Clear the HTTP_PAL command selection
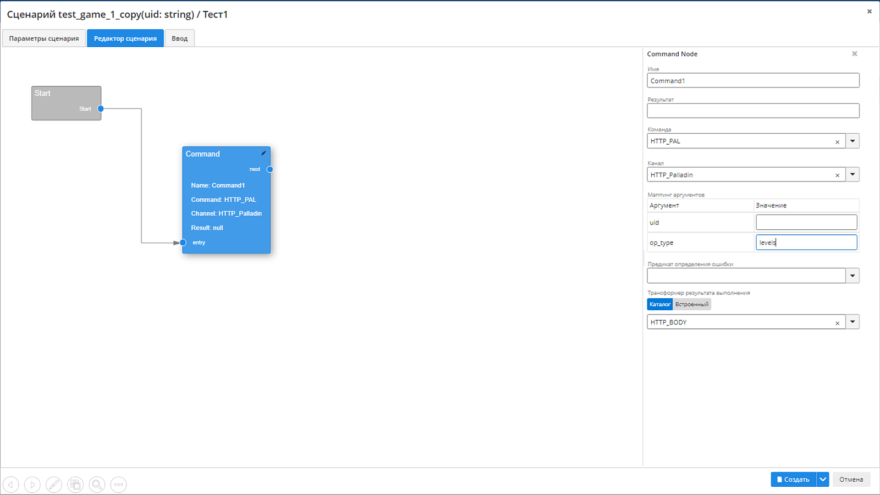The image size is (880, 495). [x=837, y=142]
